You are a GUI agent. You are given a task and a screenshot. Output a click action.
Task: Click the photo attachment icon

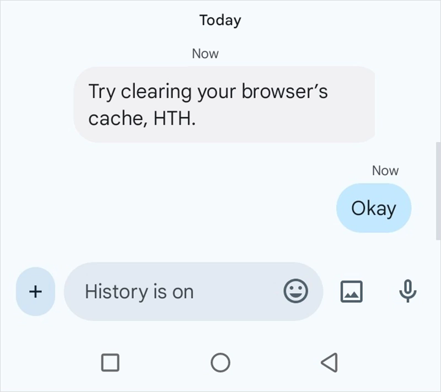(352, 292)
